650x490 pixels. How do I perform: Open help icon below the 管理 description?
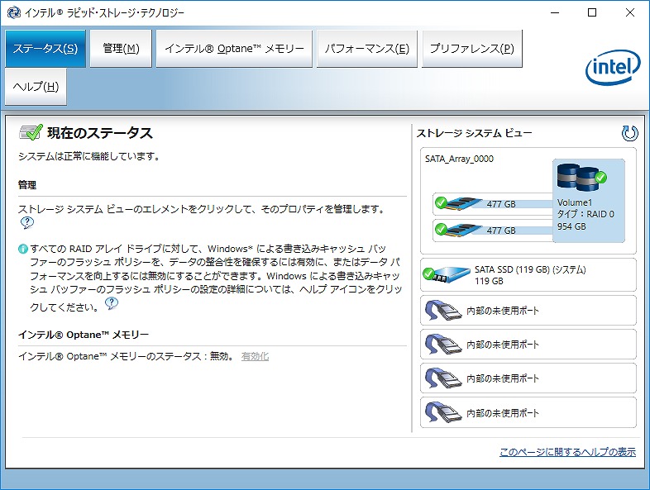click(27, 223)
